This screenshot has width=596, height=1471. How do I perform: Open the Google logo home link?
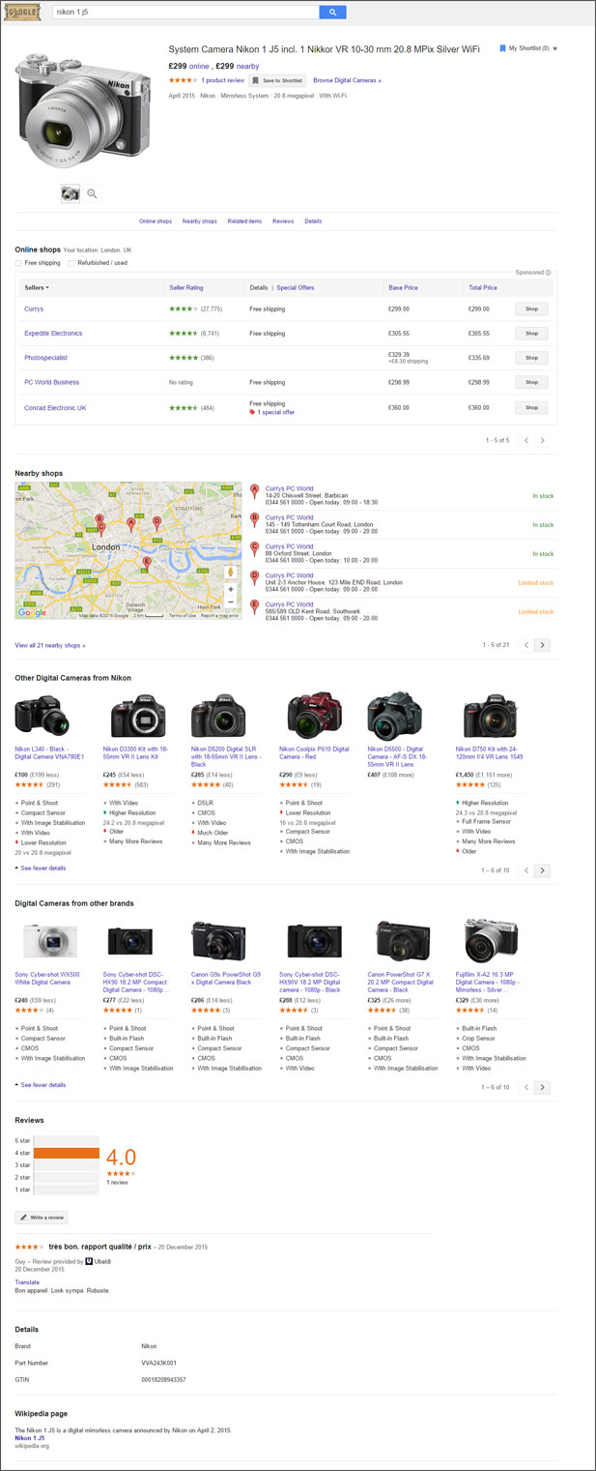[x=21, y=13]
